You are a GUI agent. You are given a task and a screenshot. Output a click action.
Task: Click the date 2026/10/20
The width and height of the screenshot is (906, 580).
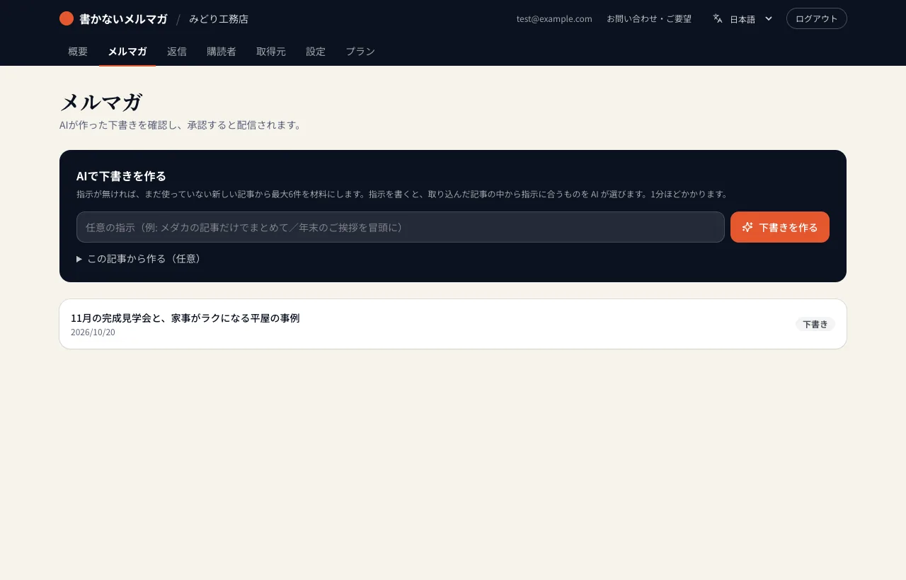pos(93,332)
